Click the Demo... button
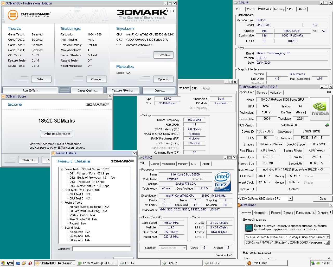 coord(159,90)
